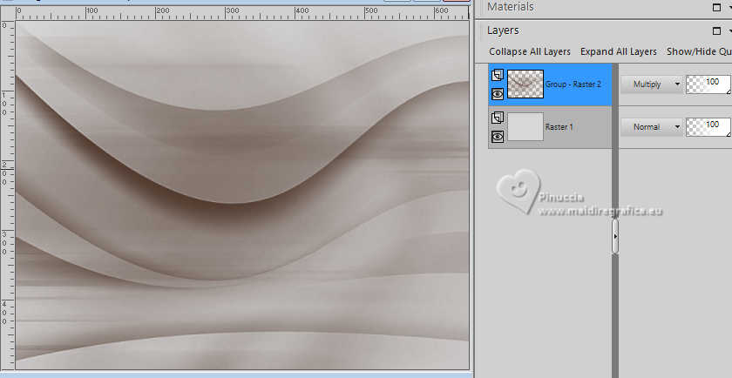The height and width of the screenshot is (378, 732).
Task: Click layer type icon on Group - Raster 2
Action: (496, 76)
